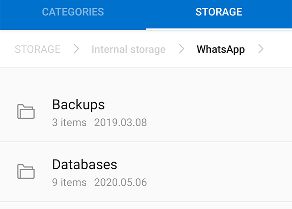Select the STORAGE tab in header
The width and height of the screenshot is (292, 209).
pyautogui.click(x=219, y=12)
